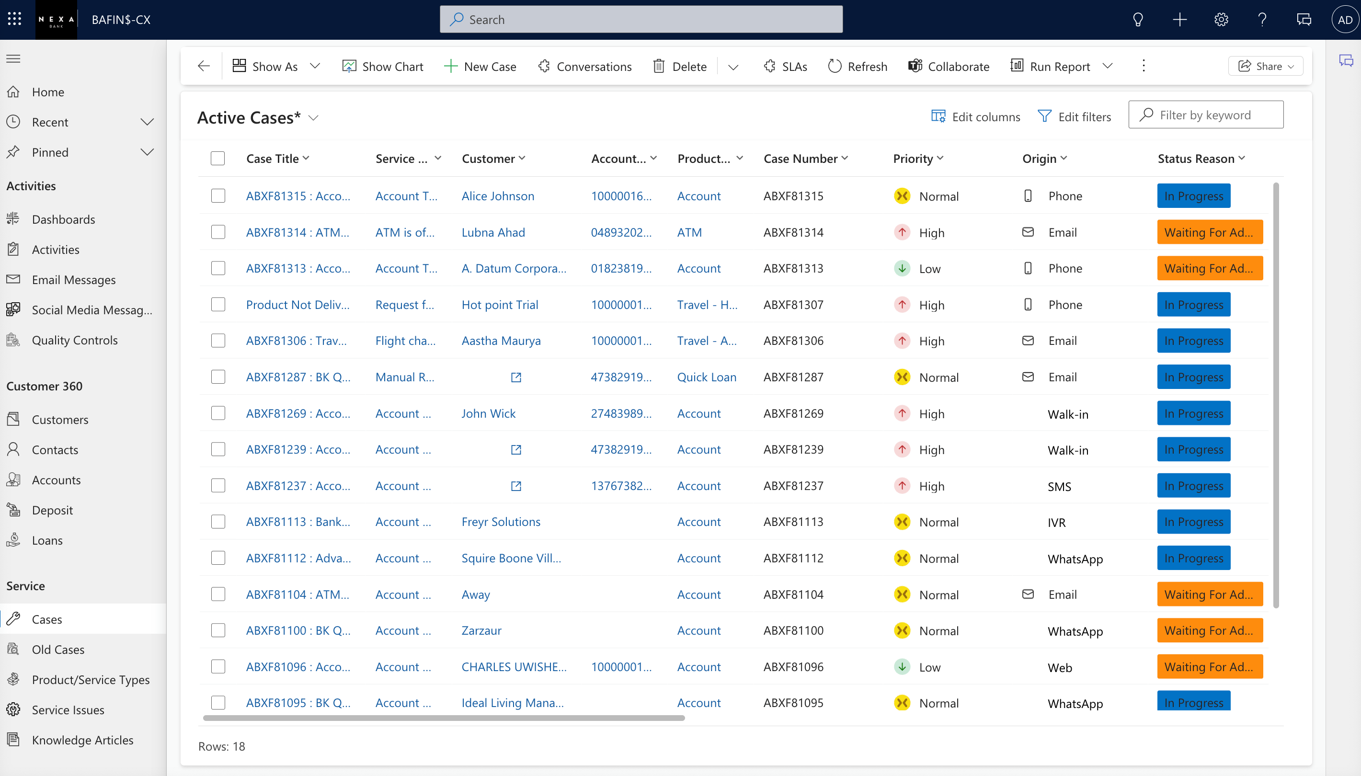Open customer Freyr Solutions link

click(501, 521)
